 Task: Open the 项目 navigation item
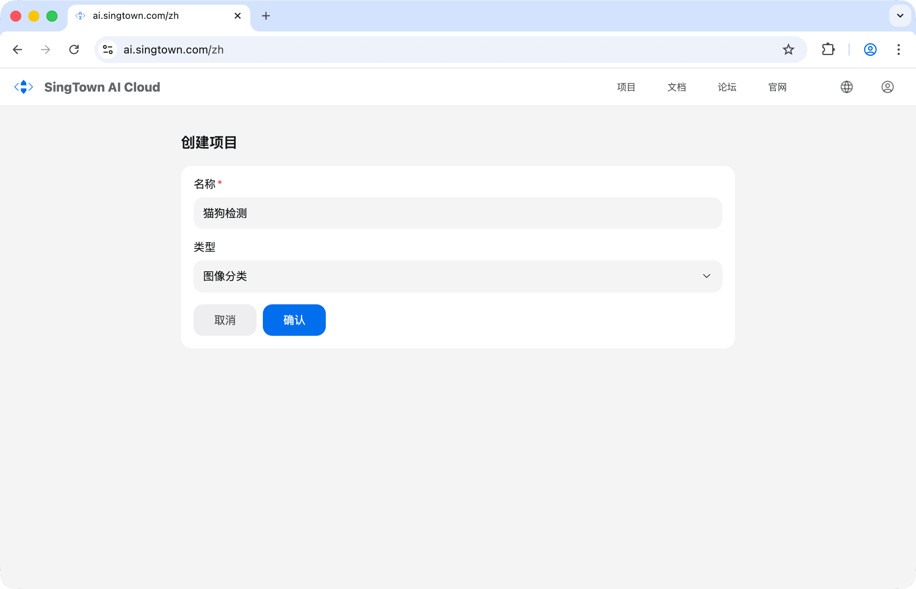pyautogui.click(x=626, y=87)
